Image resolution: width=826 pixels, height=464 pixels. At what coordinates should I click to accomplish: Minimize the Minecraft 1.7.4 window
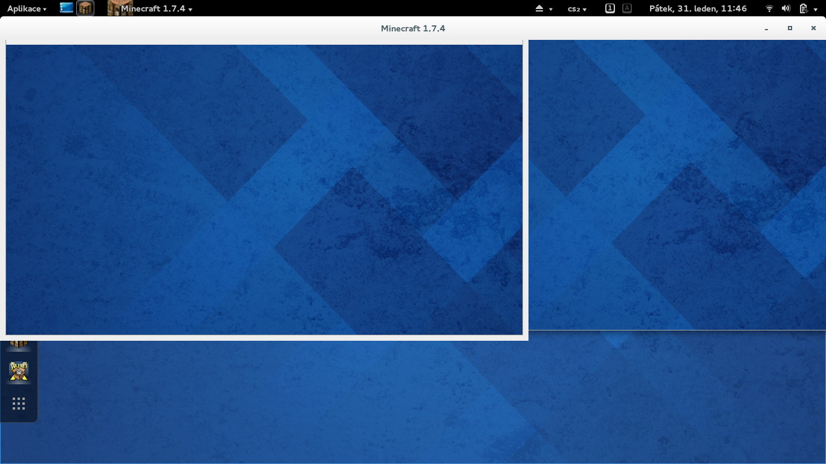pos(767,28)
